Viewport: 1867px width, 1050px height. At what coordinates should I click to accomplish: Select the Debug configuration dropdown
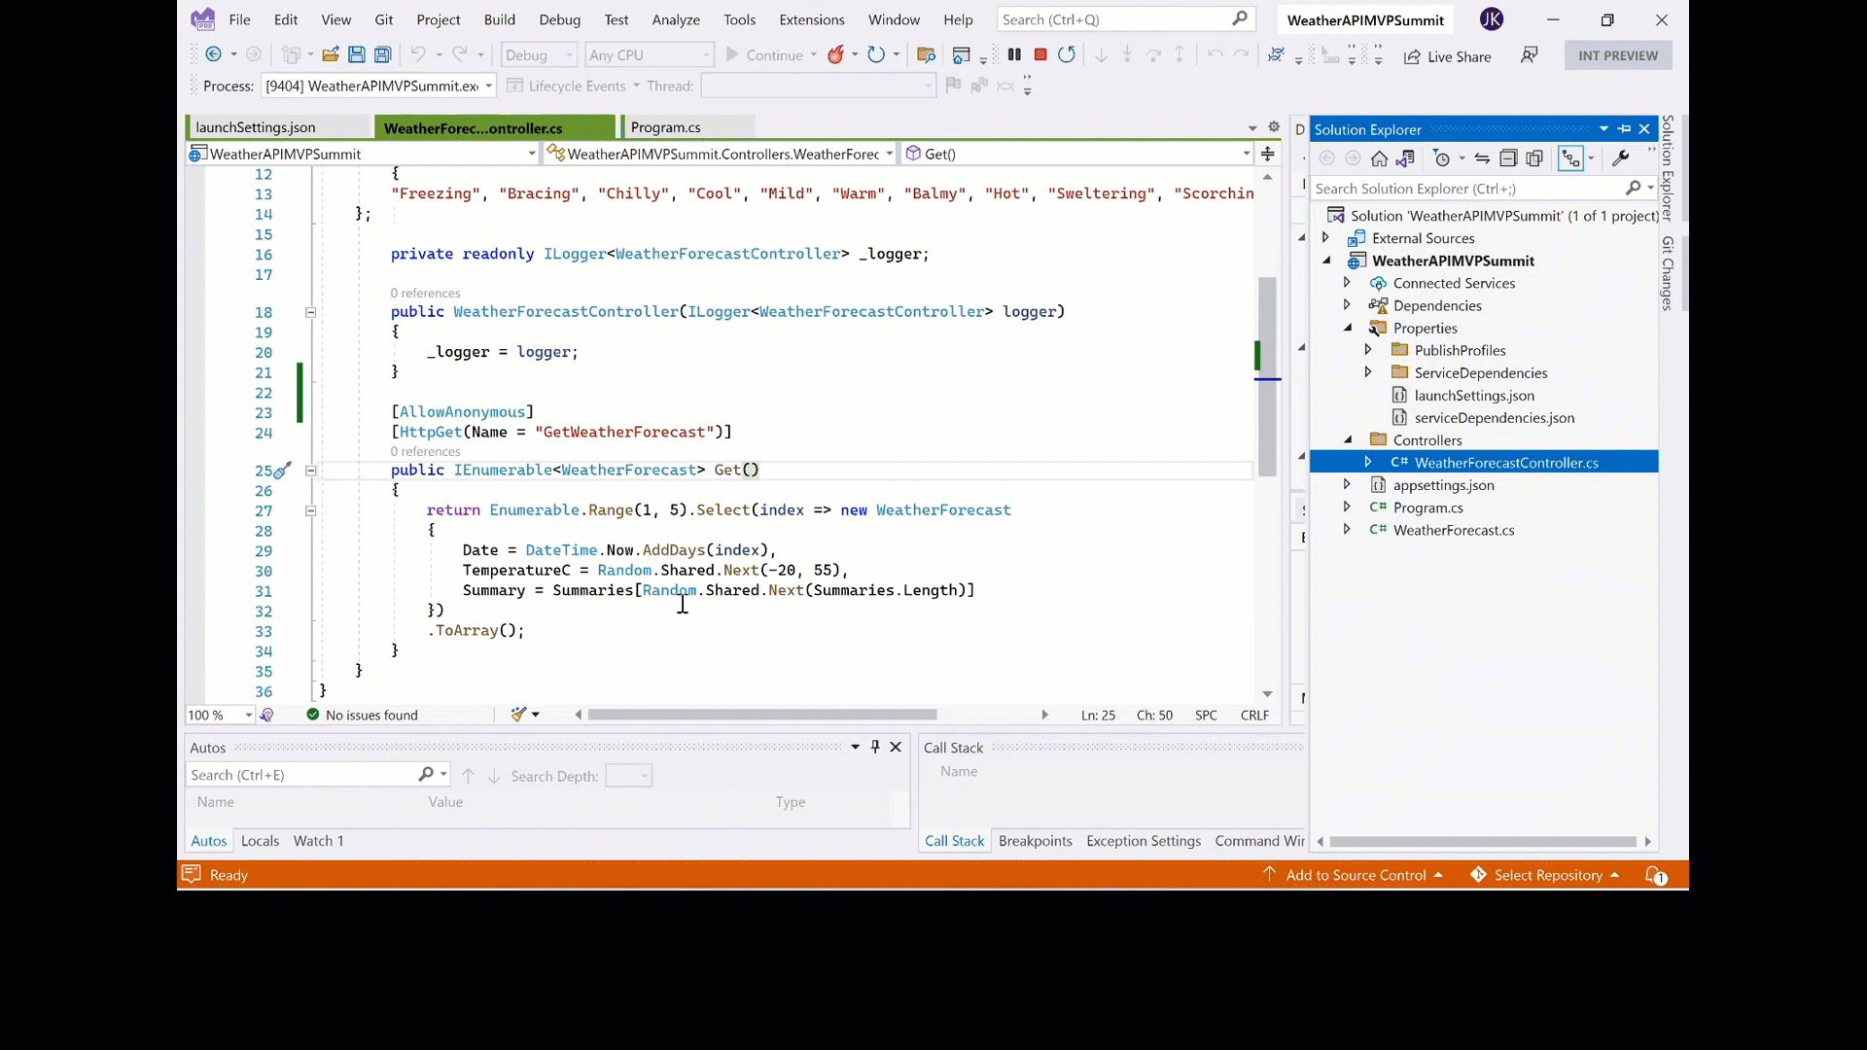point(535,53)
